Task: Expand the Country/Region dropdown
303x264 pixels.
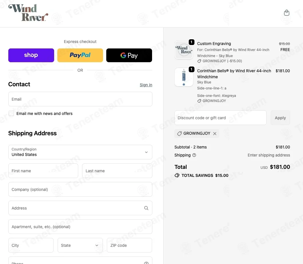Action: [80, 152]
